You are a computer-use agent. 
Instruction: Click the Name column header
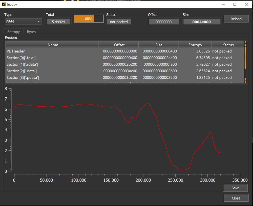[x=53, y=45]
